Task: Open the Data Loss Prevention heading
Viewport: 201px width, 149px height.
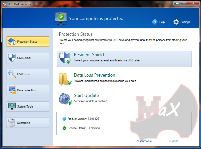Action: click(95, 75)
